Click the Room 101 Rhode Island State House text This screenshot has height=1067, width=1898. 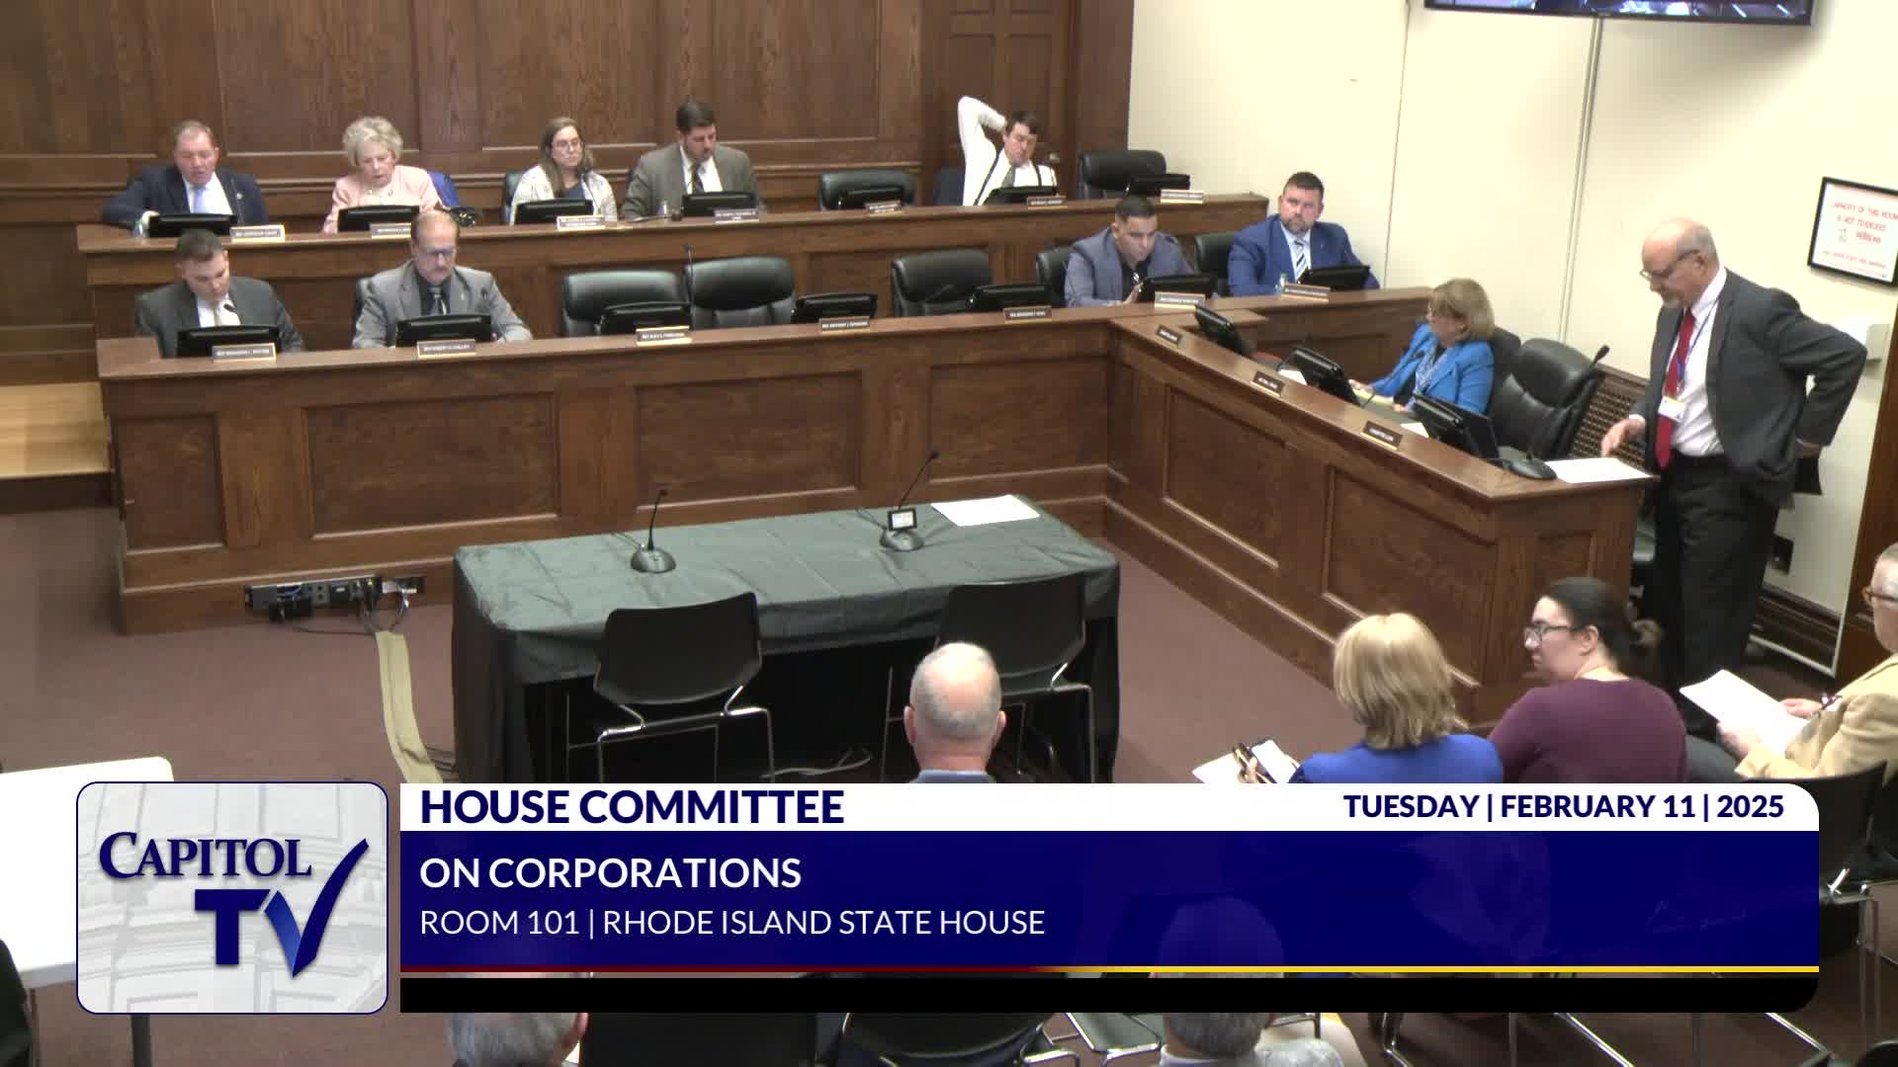coord(732,923)
